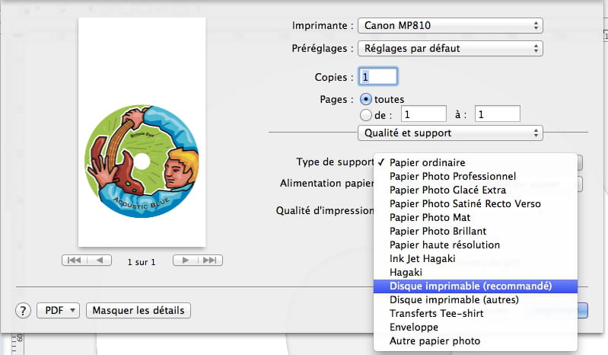Go to last preview page
This screenshot has width=608, height=355.
point(210,260)
